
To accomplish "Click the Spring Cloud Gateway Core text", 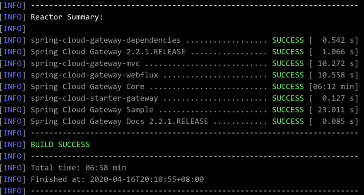I will click(x=87, y=87).
